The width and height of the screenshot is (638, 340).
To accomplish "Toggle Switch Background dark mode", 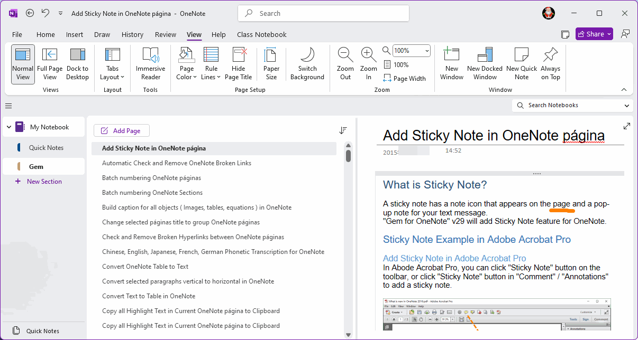I will click(x=307, y=64).
